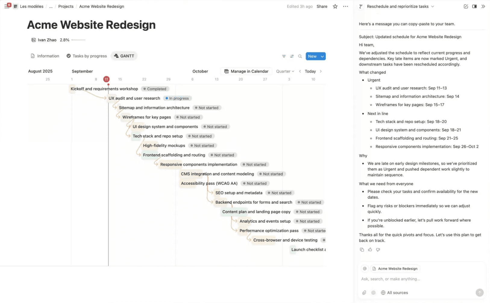Expand the Quarter timescale dropdown

(285, 71)
